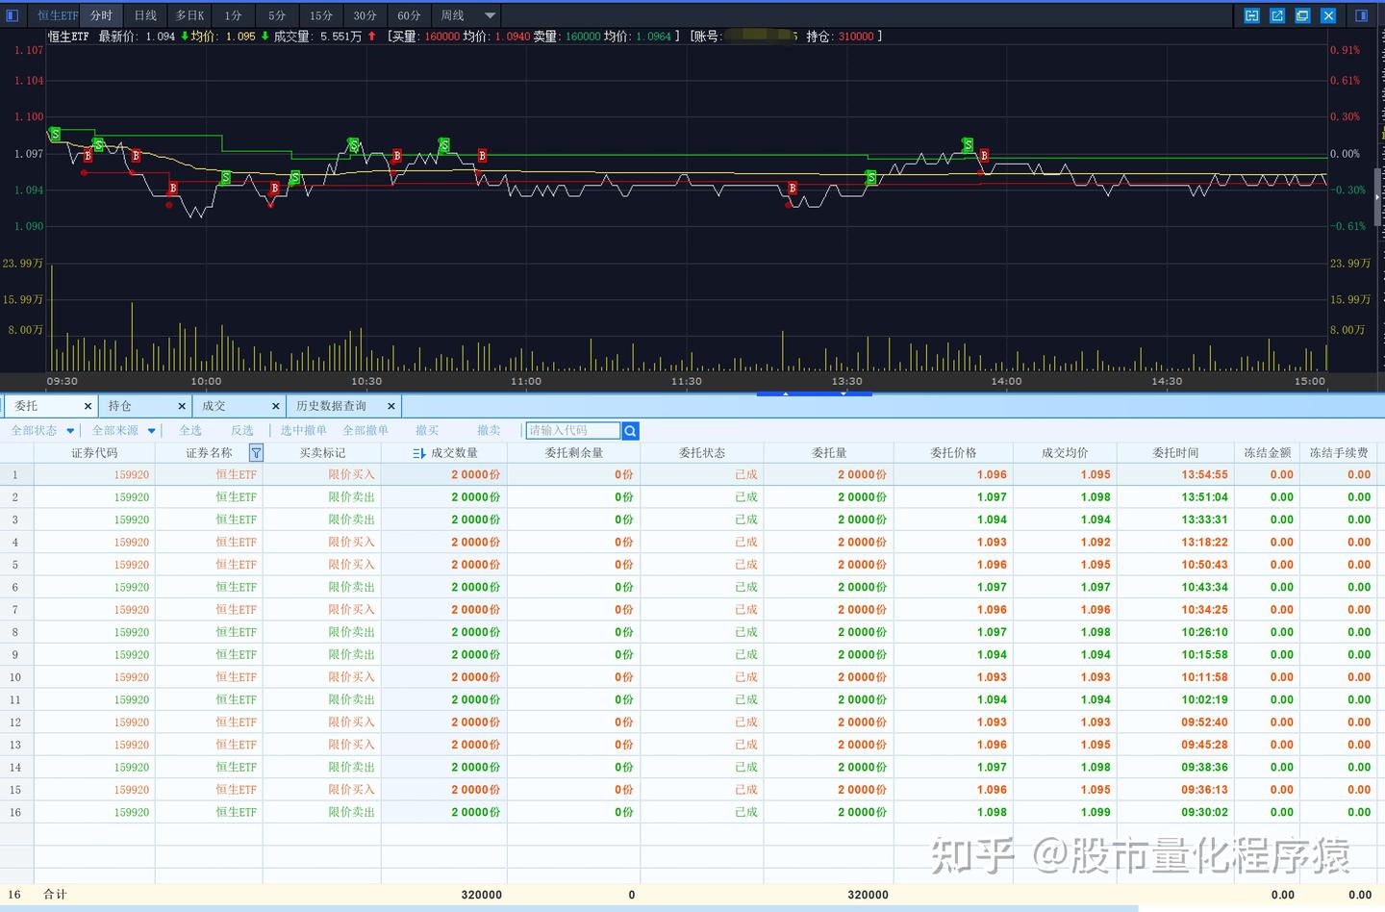Screen dimensions: 1385x912
Task: Select order row 2 限价卖出 at 13:51:04
Action: pos(692,497)
